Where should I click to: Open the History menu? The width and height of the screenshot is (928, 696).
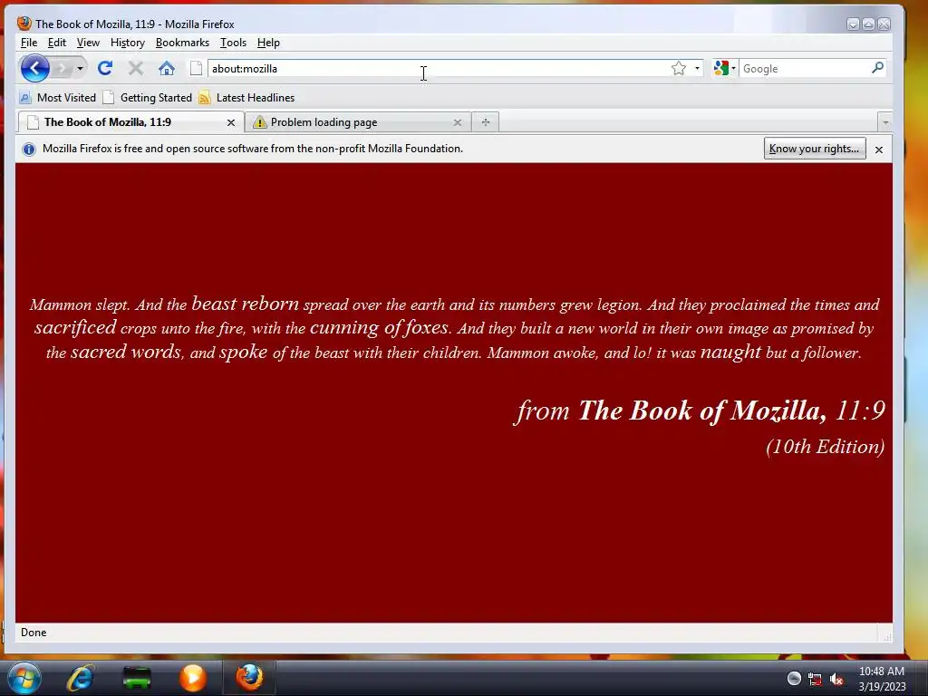pyautogui.click(x=127, y=43)
